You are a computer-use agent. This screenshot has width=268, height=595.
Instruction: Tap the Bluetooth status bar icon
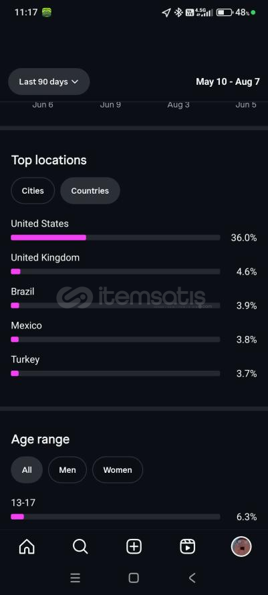178,13
